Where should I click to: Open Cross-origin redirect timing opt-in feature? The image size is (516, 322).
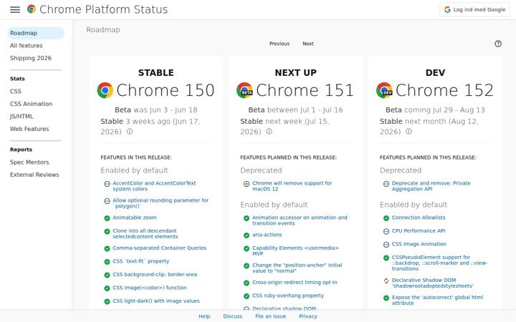pos(295,282)
